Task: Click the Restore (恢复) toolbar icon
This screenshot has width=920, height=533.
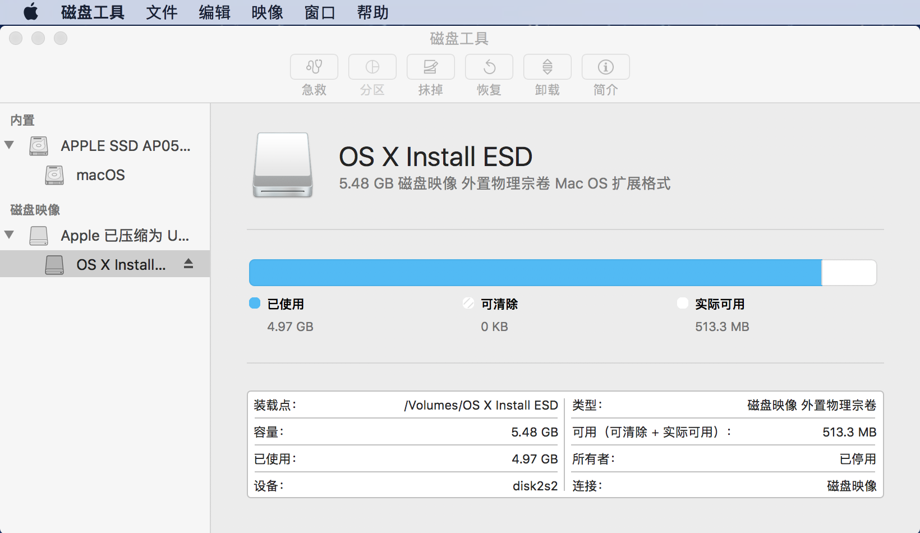Action: [x=489, y=67]
